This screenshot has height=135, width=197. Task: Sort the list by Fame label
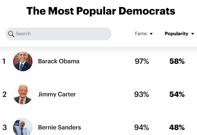[141, 34]
